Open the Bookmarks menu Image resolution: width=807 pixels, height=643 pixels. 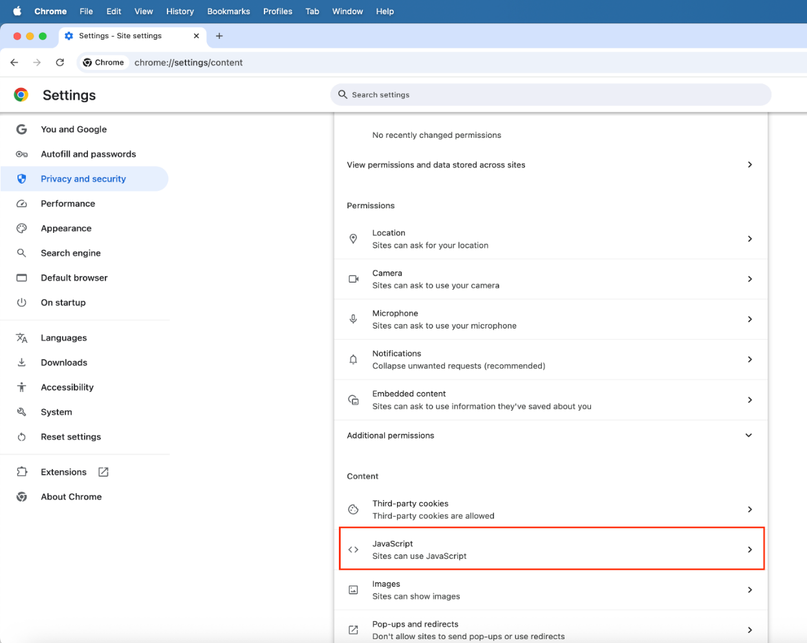[x=228, y=11]
